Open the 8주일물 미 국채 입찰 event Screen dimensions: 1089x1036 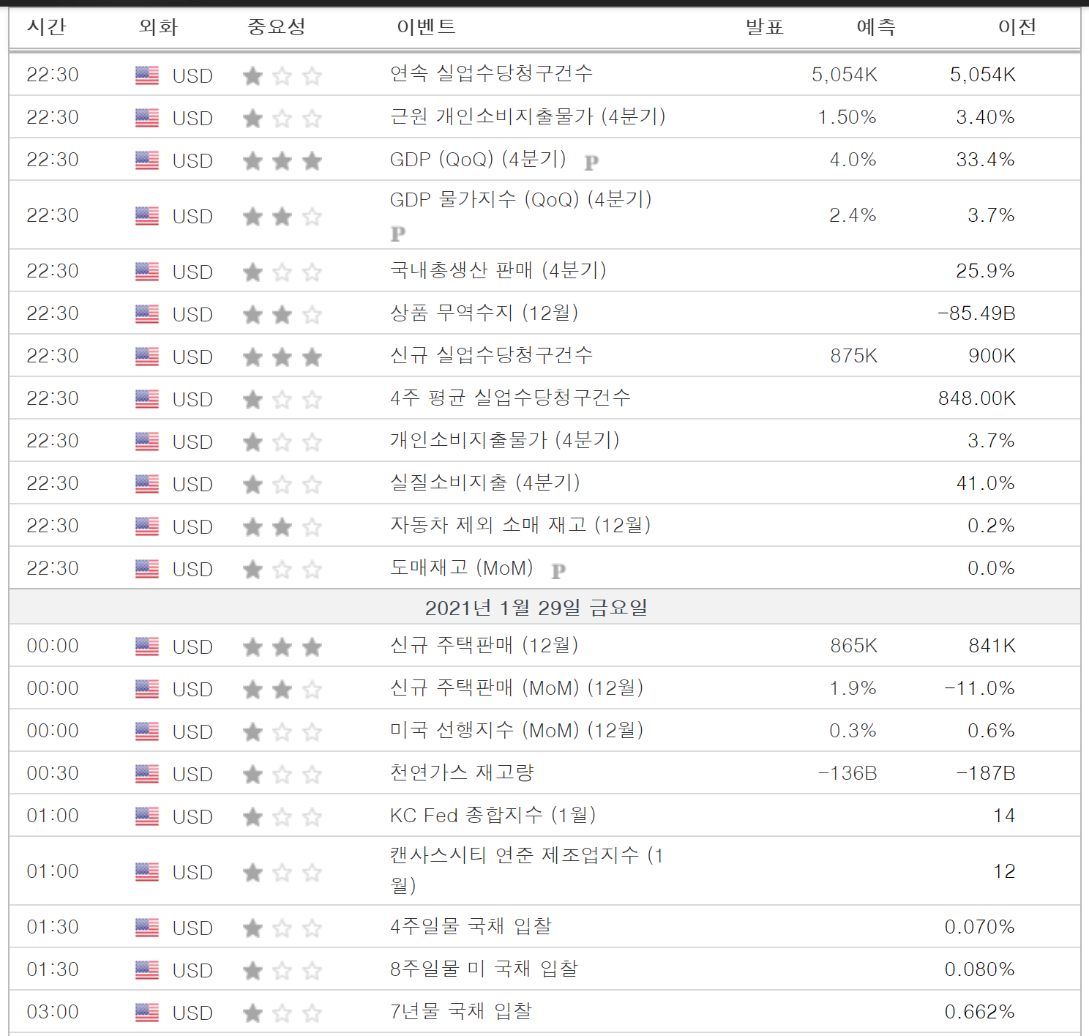coord(484,969)
